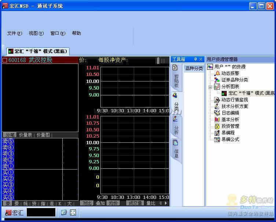Select the K bottom tab
The width and height of the screenshot is (276, 222).
tap(60, 204)
